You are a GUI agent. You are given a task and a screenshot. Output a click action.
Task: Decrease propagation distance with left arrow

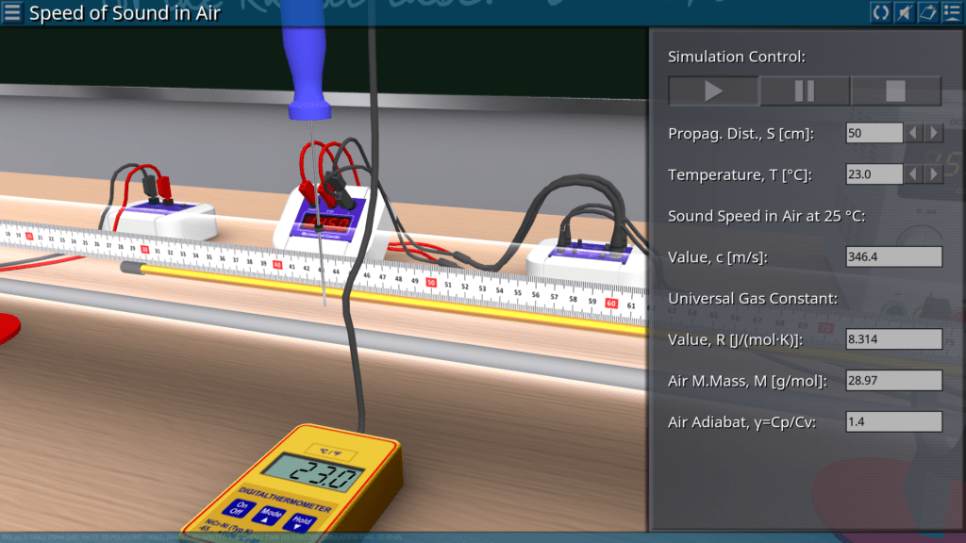[913, 133]
